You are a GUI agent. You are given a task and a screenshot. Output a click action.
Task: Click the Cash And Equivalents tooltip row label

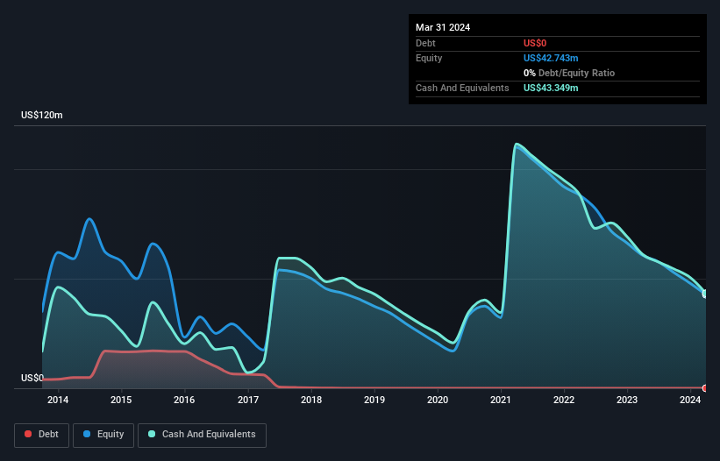(462, 88)
